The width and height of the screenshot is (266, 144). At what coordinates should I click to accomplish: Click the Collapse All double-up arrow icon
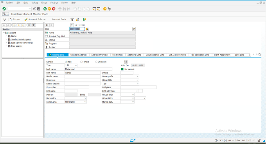34,25
